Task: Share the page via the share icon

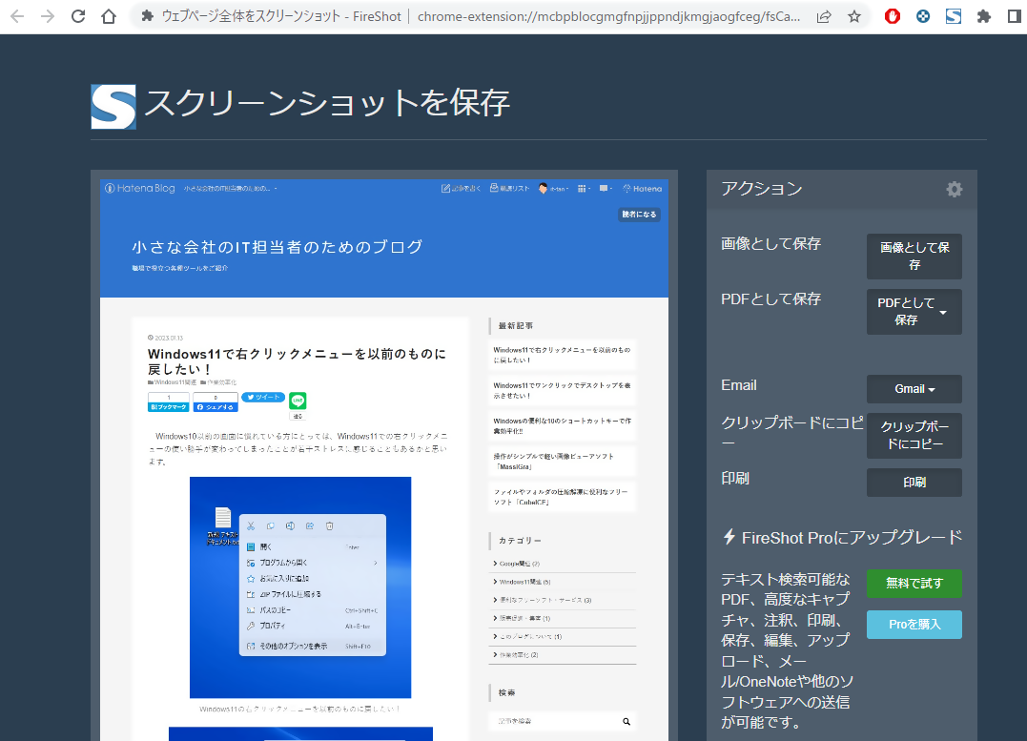Action: pos(823,16)
